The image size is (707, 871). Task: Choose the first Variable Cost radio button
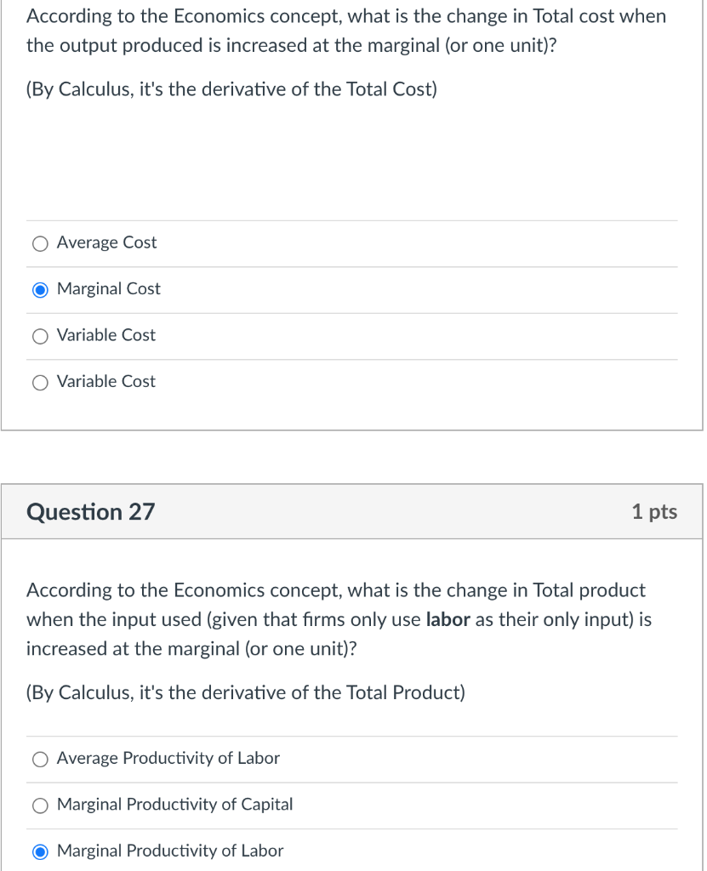click(x=40, y=337)
